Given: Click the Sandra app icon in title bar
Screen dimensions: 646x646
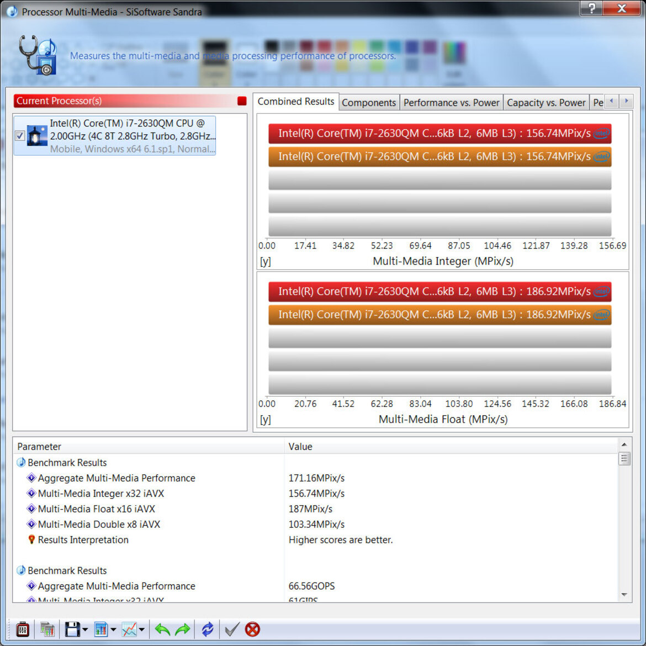Looking at the screenshot, I should tap(12, 12).
